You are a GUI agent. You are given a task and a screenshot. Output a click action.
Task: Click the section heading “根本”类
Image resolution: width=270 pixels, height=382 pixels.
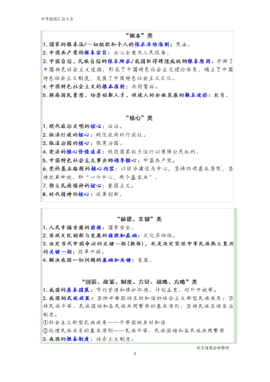click(139, 36)
